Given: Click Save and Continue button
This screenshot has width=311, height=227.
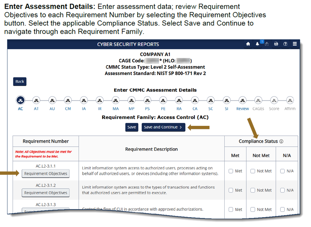Looking at the screenshot, I should pyautogui.click(x=163, y=127).
